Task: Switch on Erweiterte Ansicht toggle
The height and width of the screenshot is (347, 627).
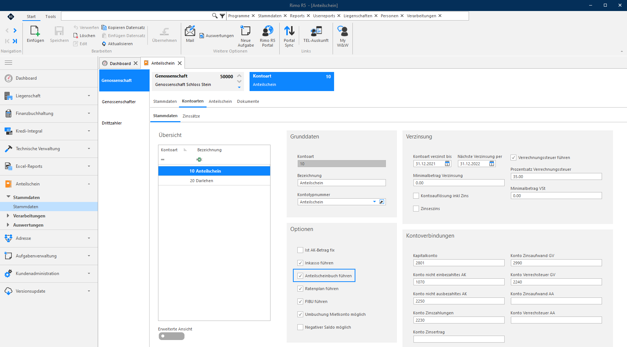Action: [x=171, y=336]
